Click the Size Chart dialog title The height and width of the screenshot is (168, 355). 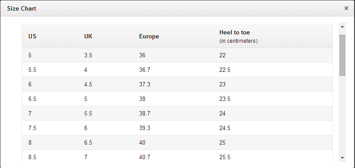point(22,8)
